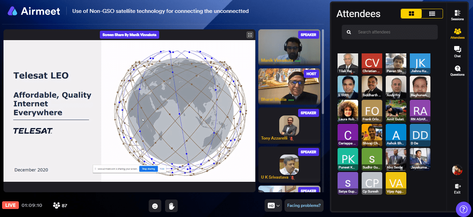Switch attendees to list view
Viewport: 473px width, 217px height.
[x=432, y=14]
